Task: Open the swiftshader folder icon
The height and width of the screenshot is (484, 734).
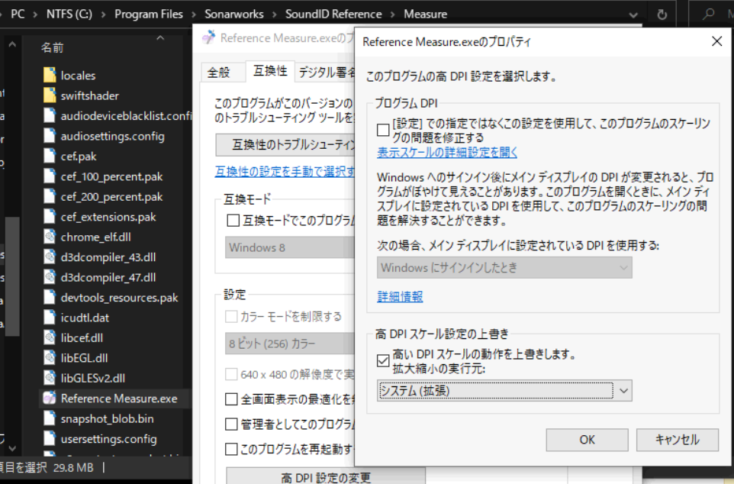Action: click(x=50, y=95)
